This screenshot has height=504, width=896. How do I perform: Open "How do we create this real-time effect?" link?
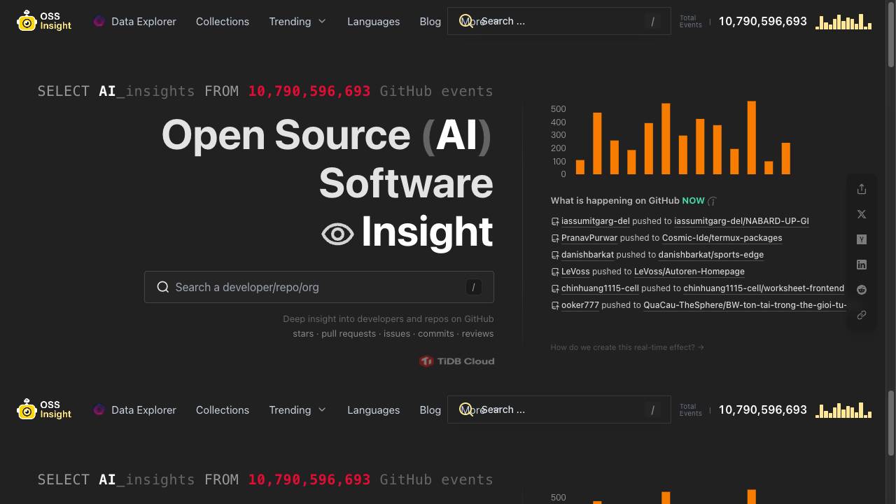[627, 347]
